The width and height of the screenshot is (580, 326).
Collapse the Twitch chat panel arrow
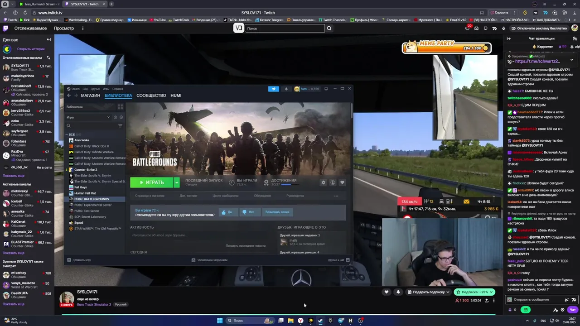(508, 38)
